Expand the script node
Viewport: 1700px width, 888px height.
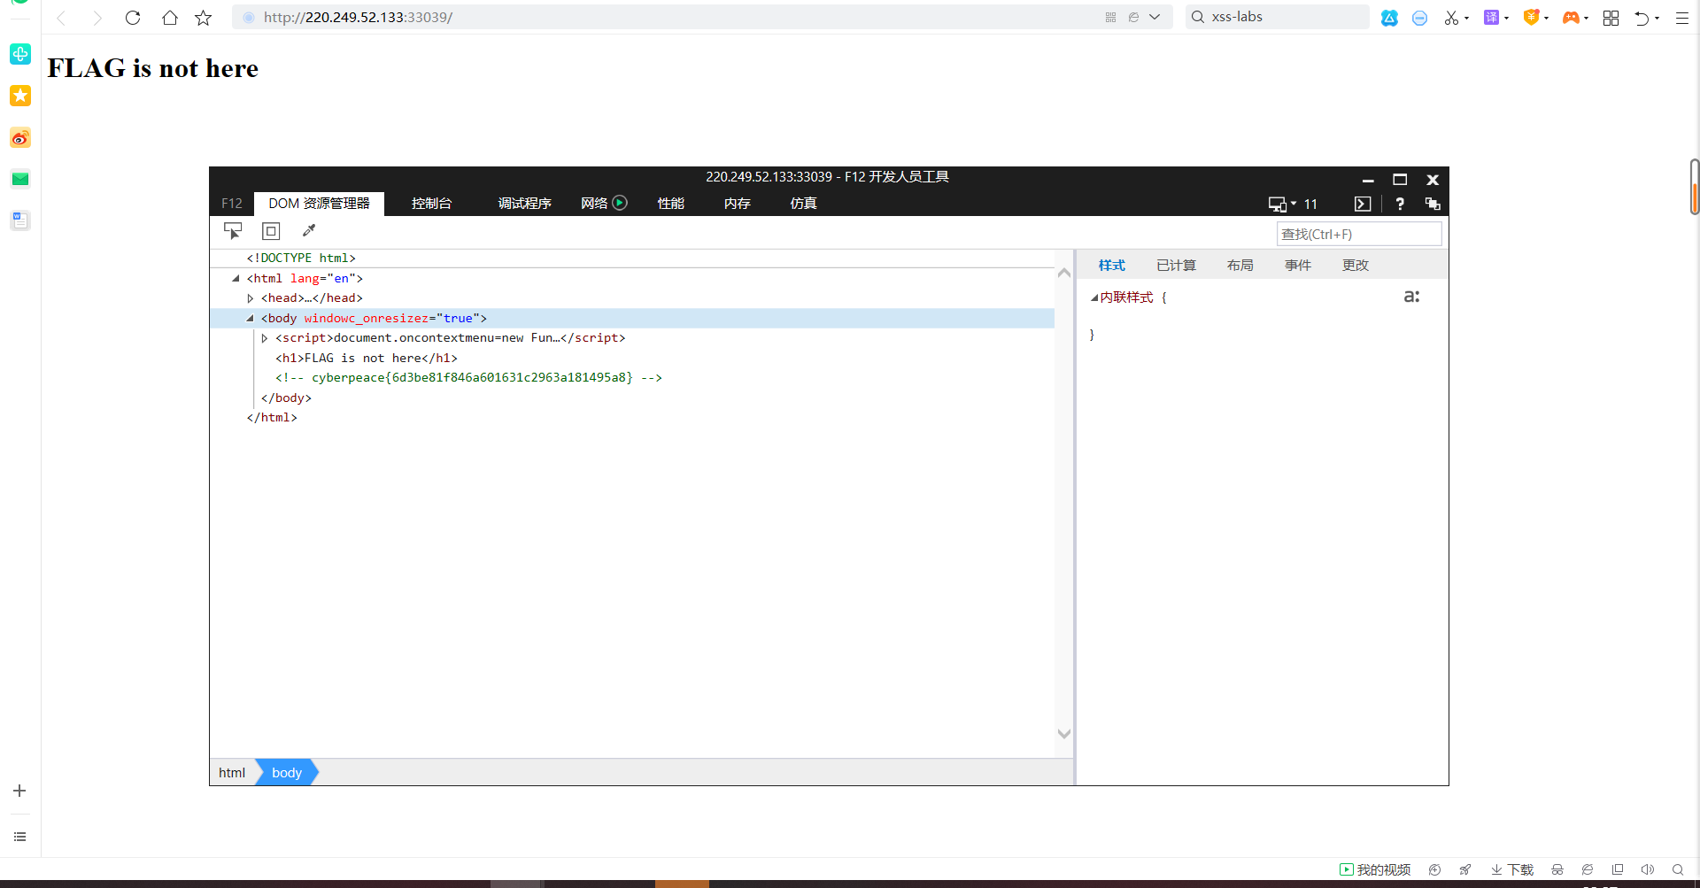265,338
